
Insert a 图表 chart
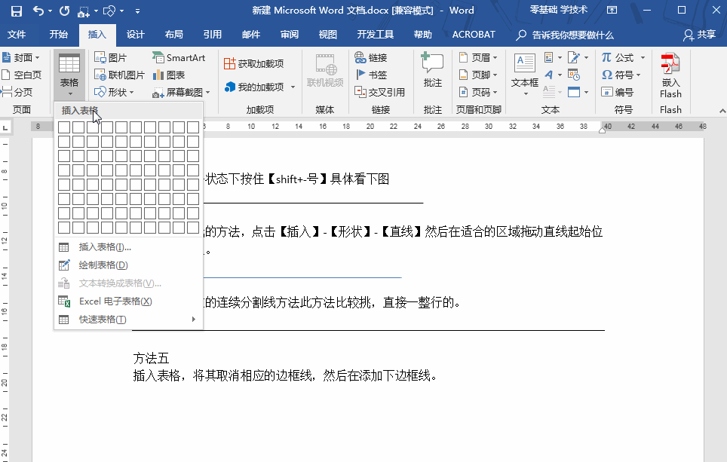169,75
